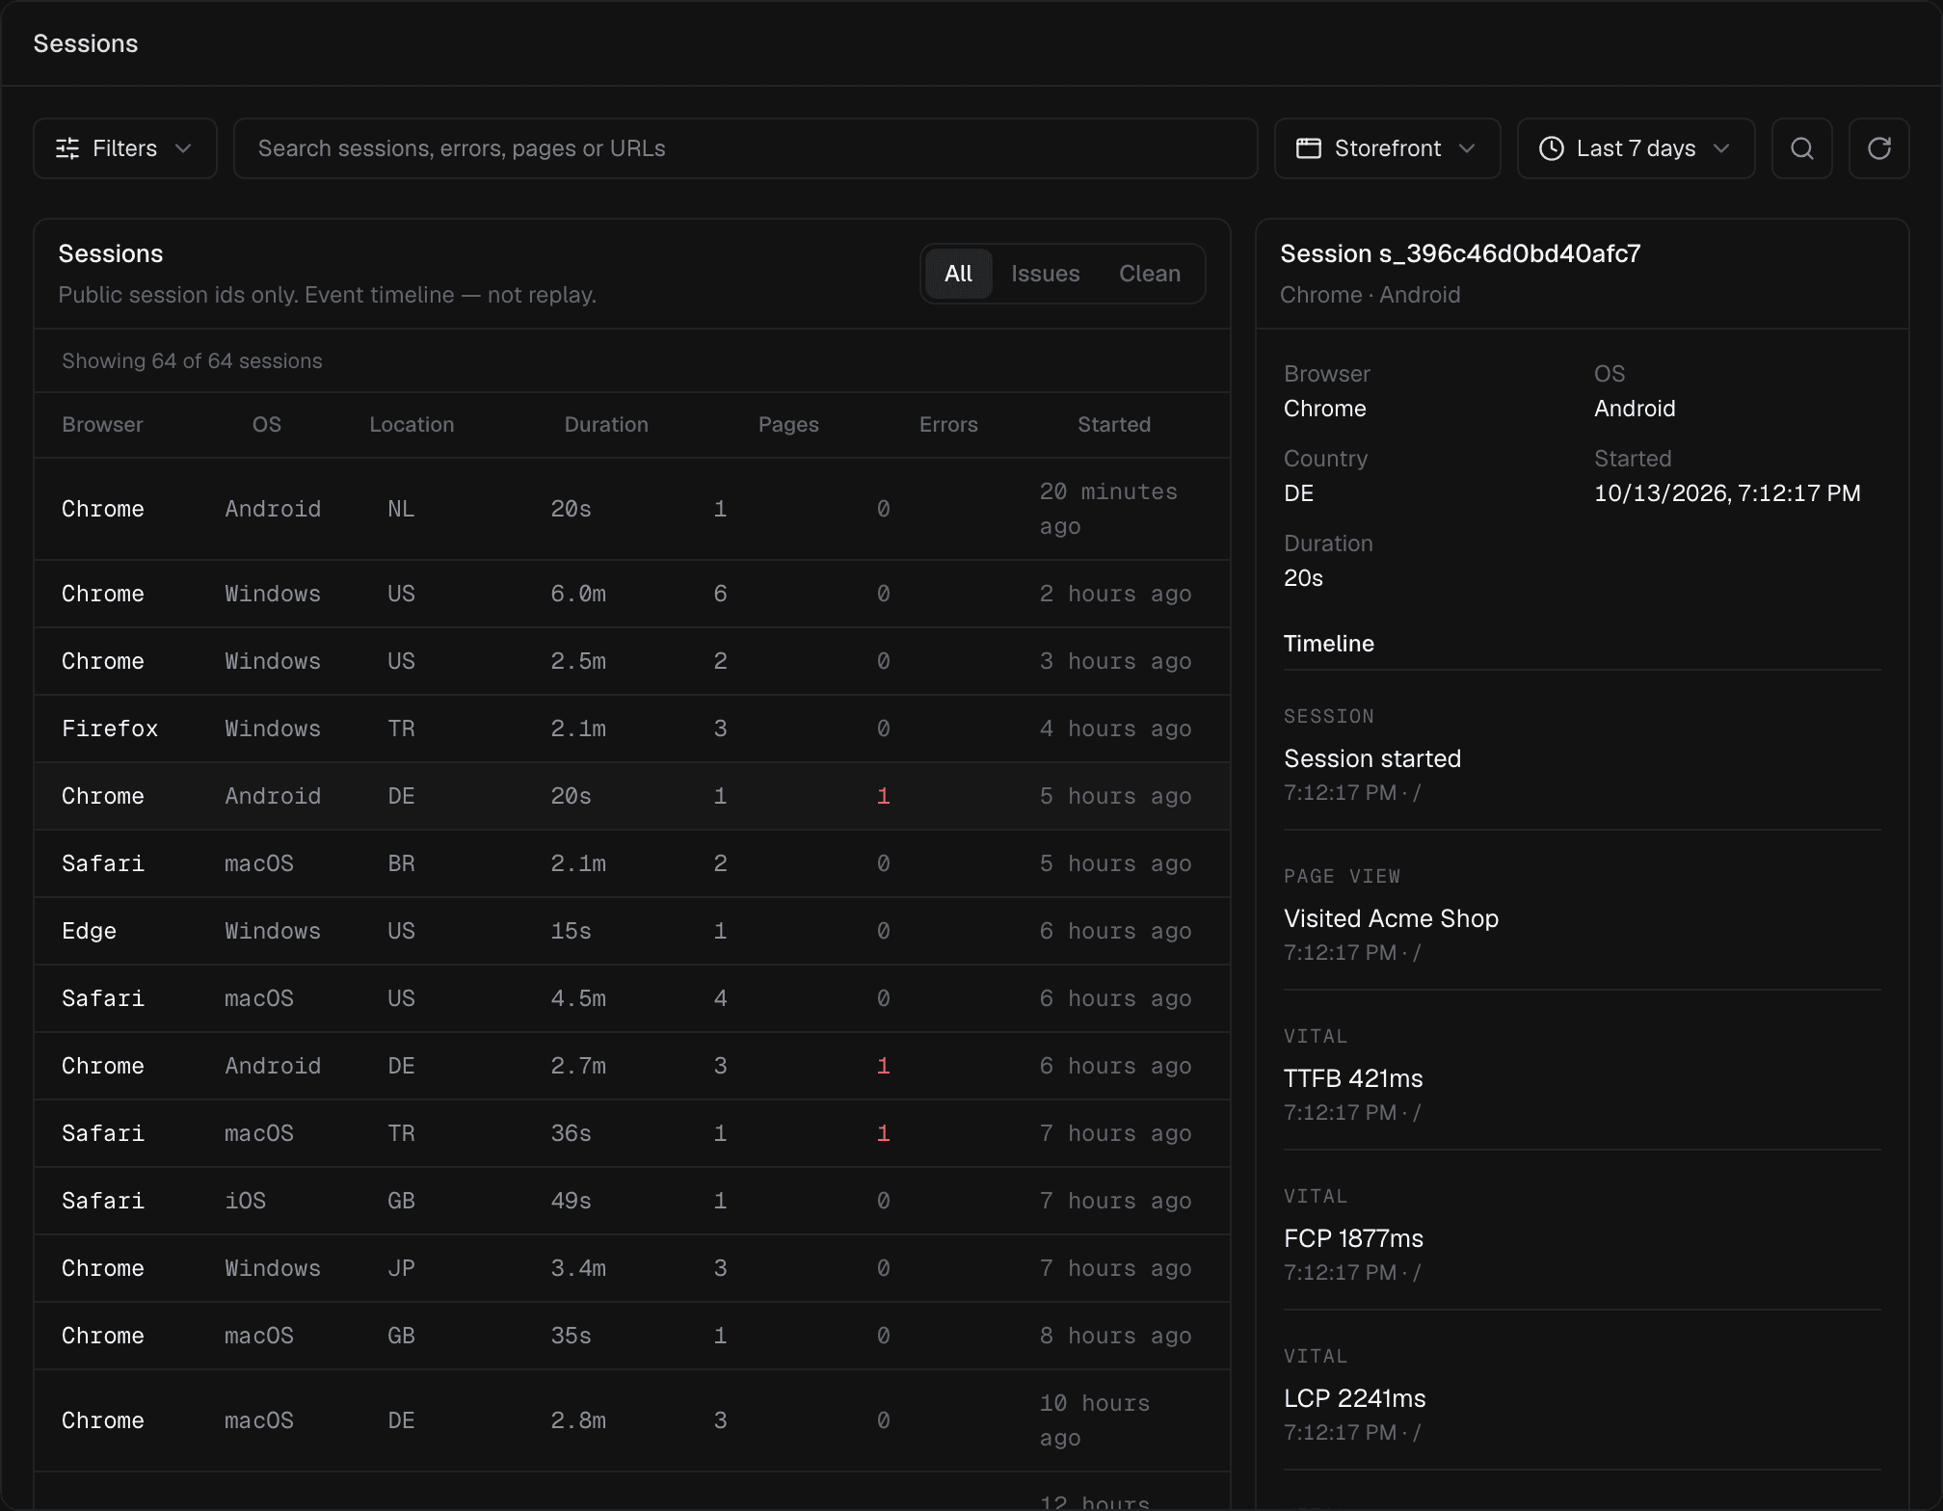This screenshot has width=1943, height=1511.
Task: Select the Edge Windows 15s session
Action: pyautogui.click(x=632, y=931)
